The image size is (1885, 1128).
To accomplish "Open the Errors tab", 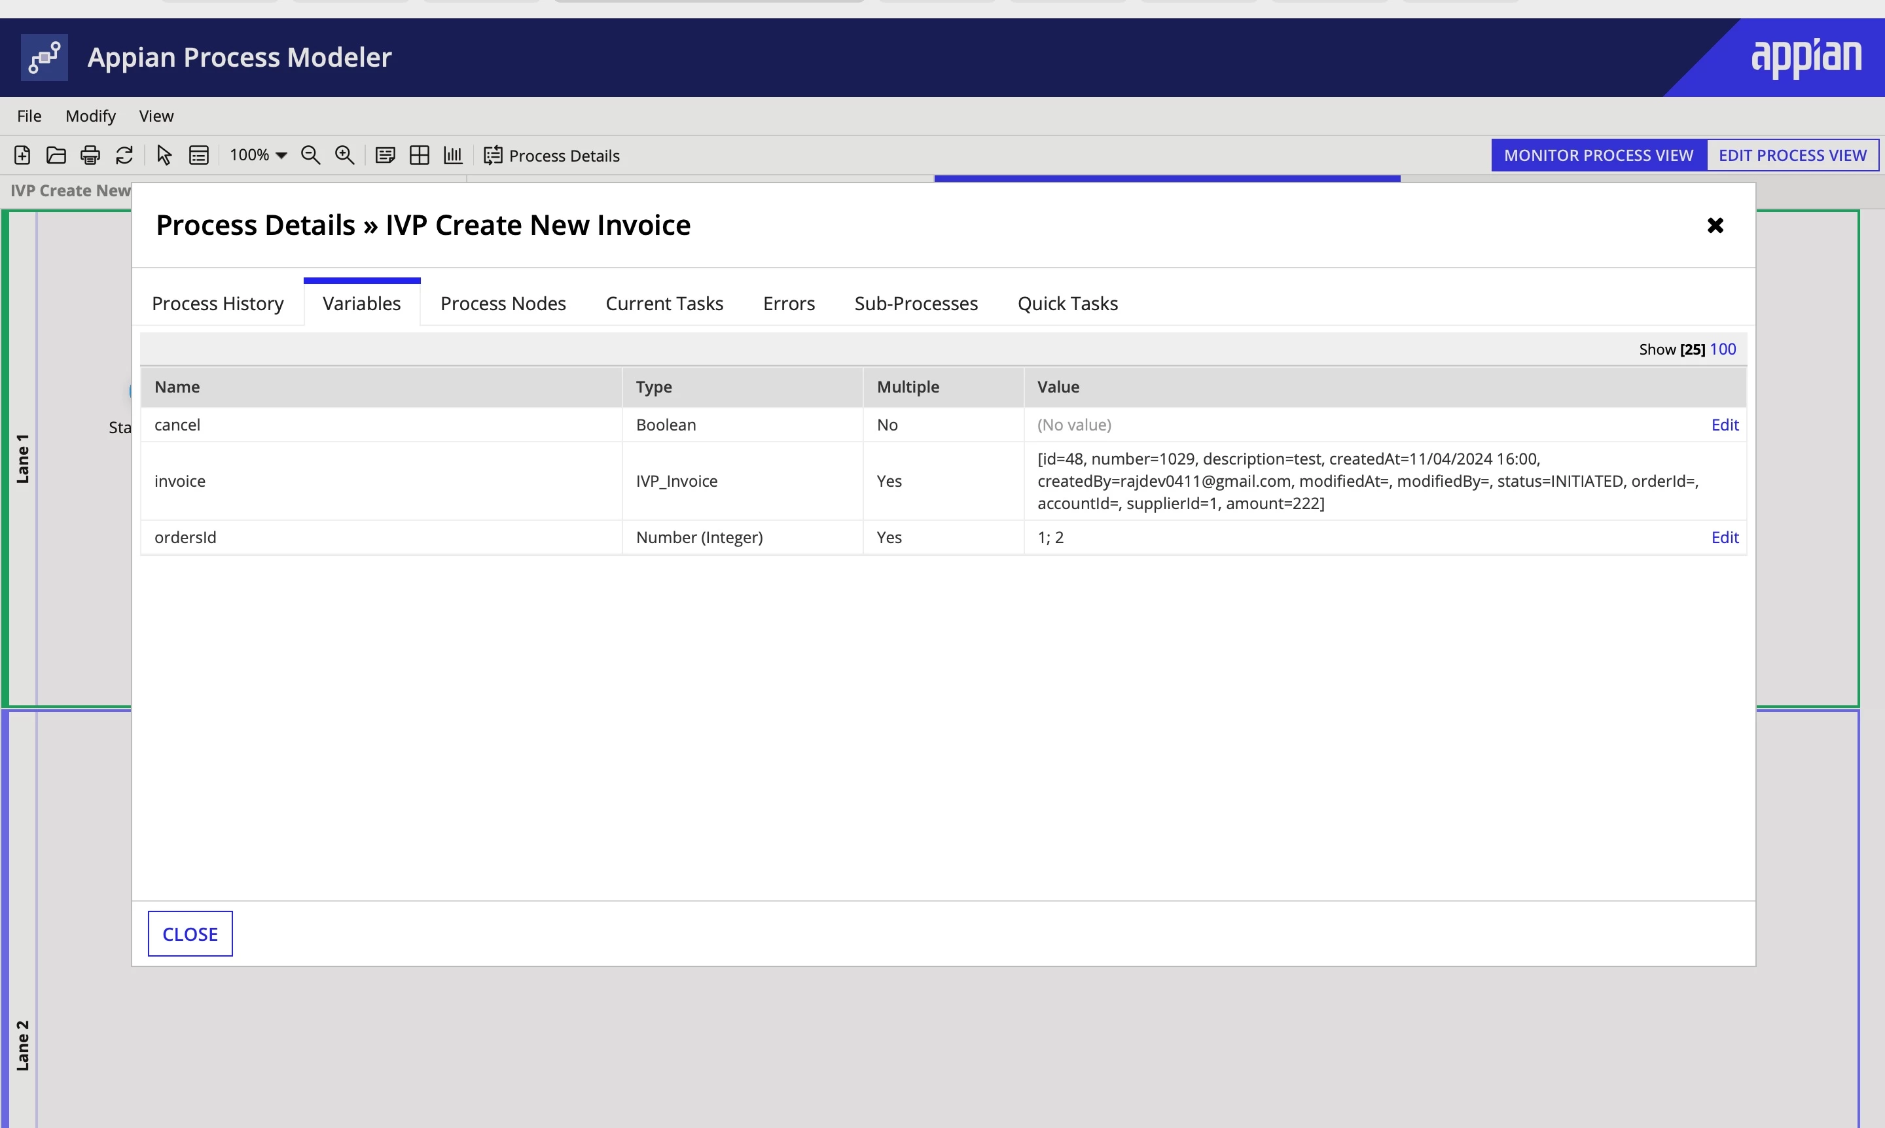I will 789,304.
